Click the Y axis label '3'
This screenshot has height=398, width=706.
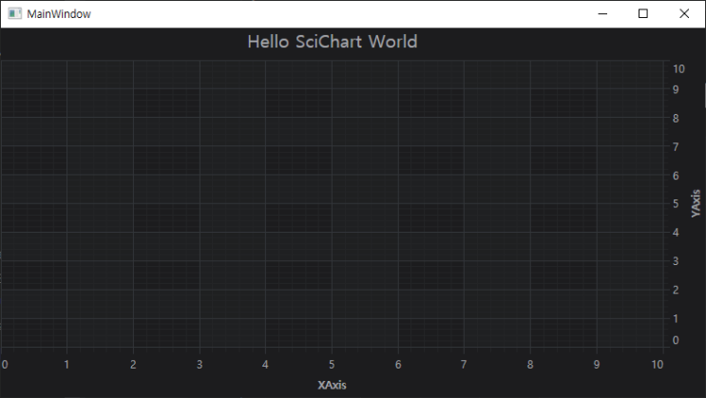[x=676, y=261]
